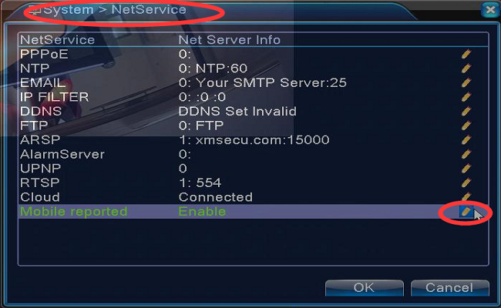Confirm with the OK button
Viewport: 501px width, 308px height.
(x=365, y=288)
